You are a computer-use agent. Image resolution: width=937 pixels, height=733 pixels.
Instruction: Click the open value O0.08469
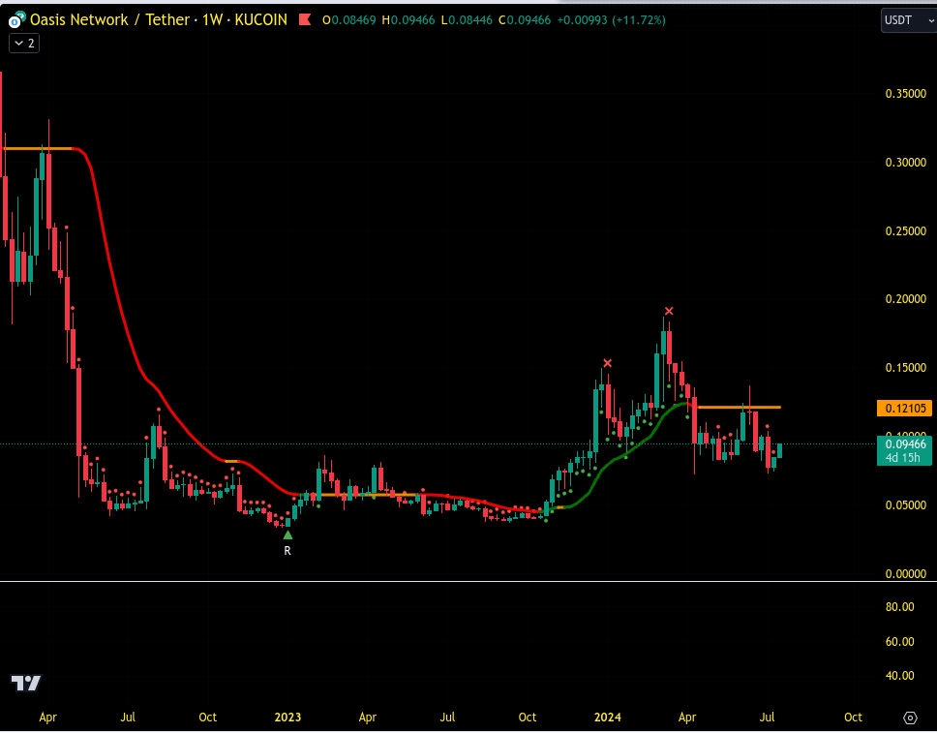(349, 19)
